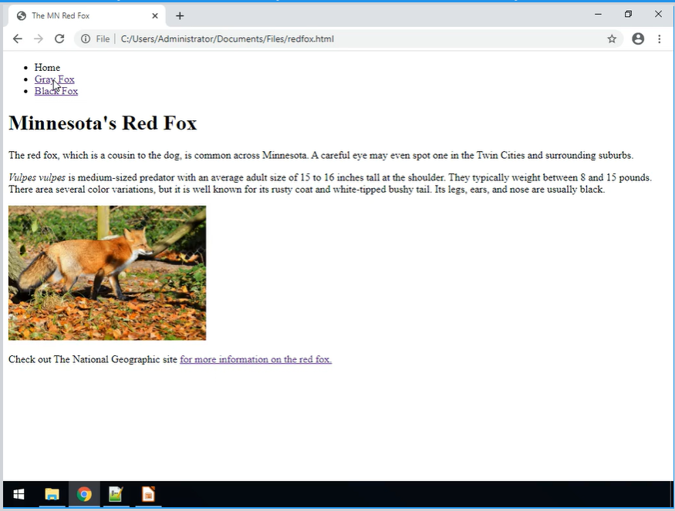This screenshot has height=511, width=675.
Task: Close the Chrome window
Action: coord(658,14)
